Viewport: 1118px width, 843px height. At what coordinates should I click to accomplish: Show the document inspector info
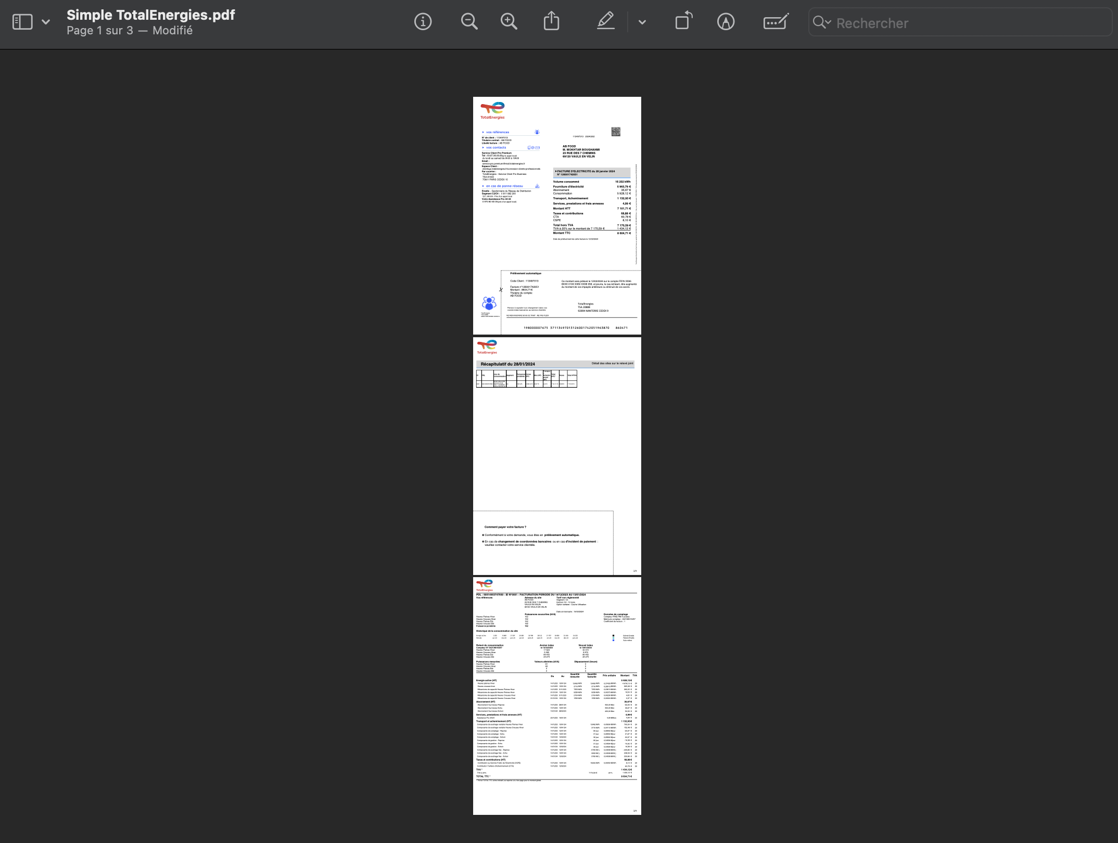point(423,22)
